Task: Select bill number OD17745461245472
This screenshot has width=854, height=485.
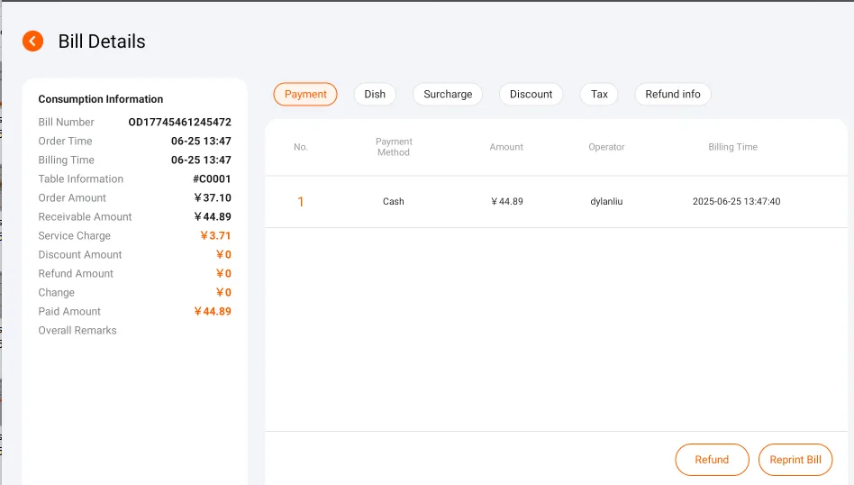Action: pos(180,122)
